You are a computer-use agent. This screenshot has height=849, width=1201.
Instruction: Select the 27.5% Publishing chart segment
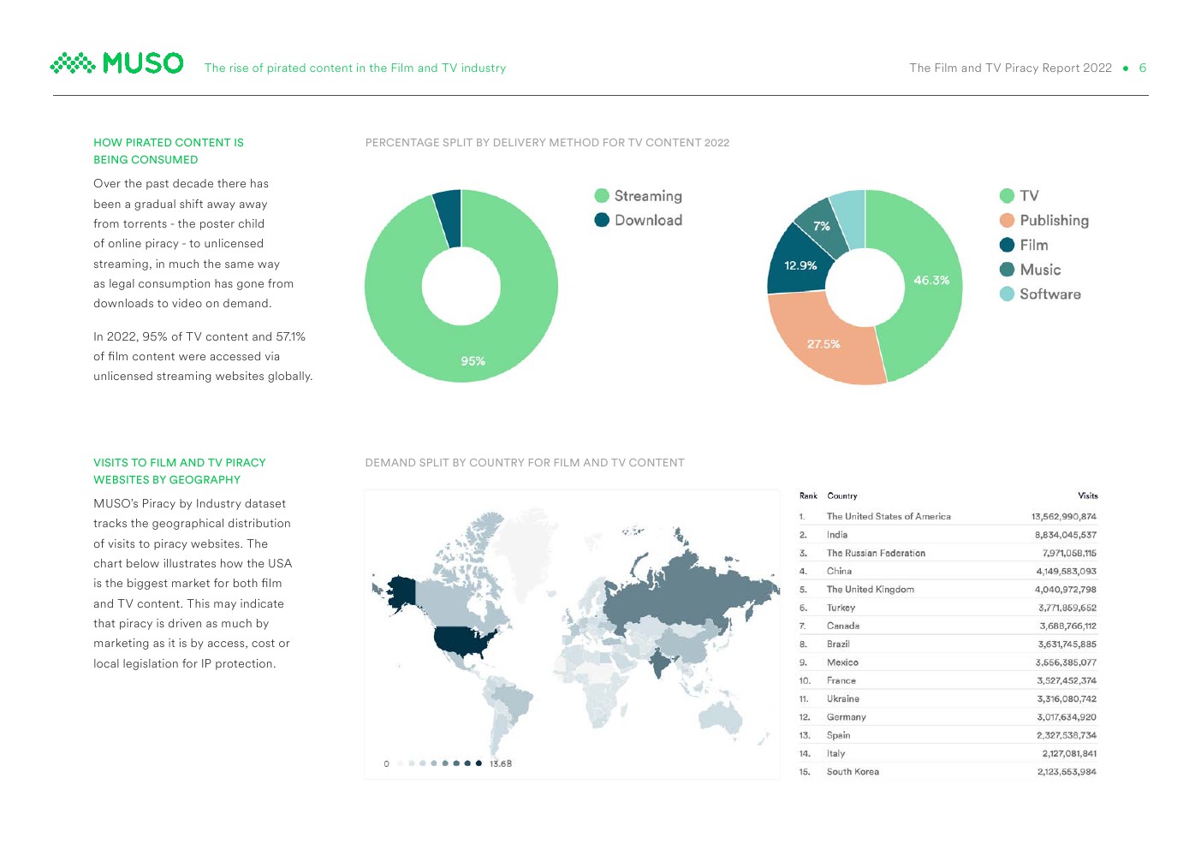[x=823, y=344]
